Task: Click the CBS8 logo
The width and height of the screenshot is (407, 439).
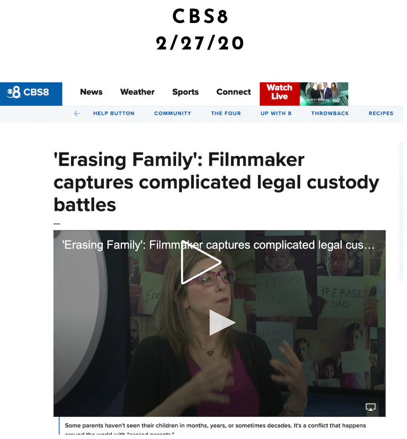Action: [x=28, y=93]
